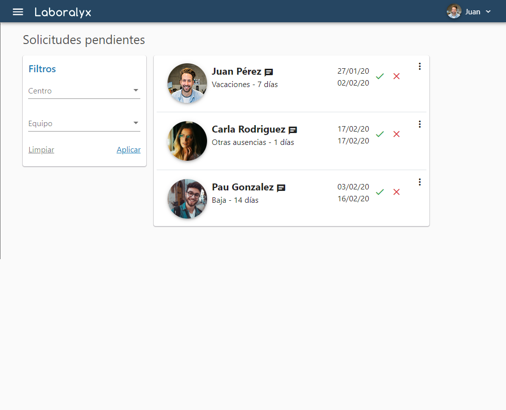Open the Centro filter dropdown

pyautogui.click(x=84, y=91)
